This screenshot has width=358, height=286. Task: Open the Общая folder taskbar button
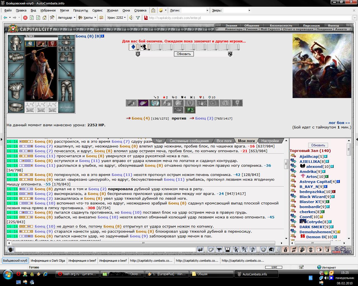(212, 274)
